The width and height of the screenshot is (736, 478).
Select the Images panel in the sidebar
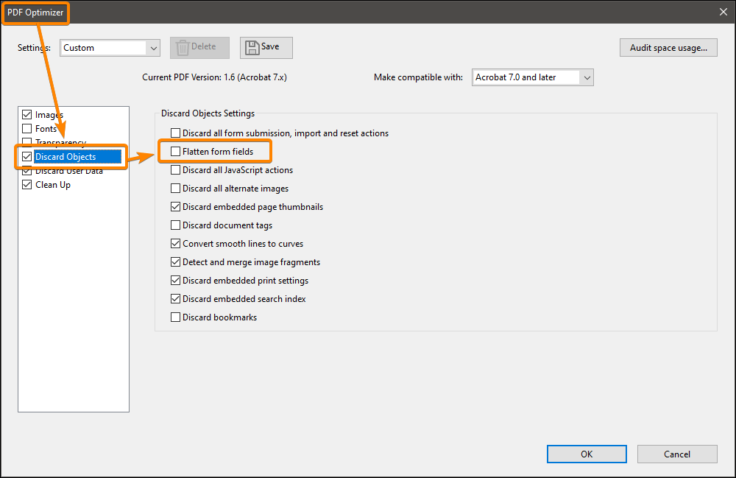[x=47, y=114]
